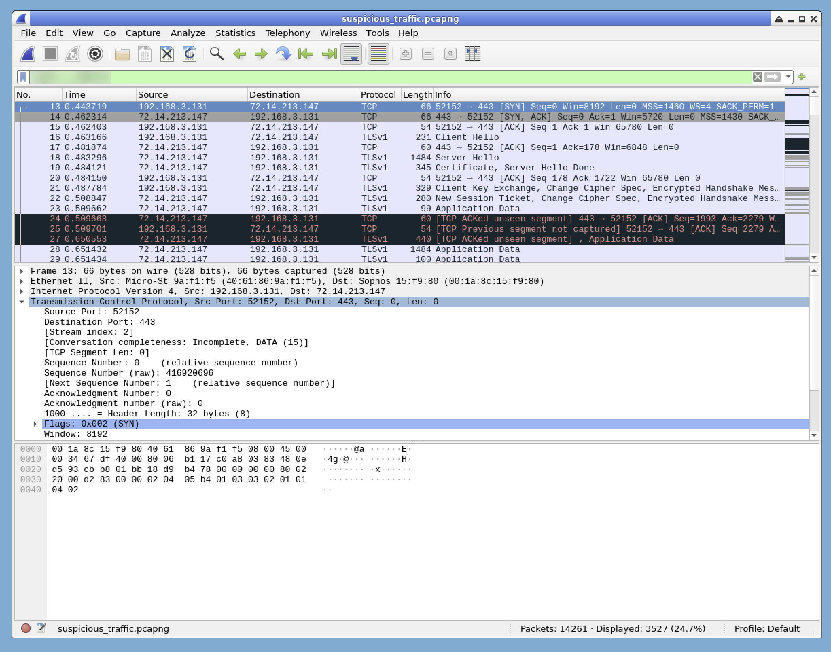The height and width of the screenshot is (652, 831).
Task: Click the Find packet magnifier icon
Action: (217, 54)
